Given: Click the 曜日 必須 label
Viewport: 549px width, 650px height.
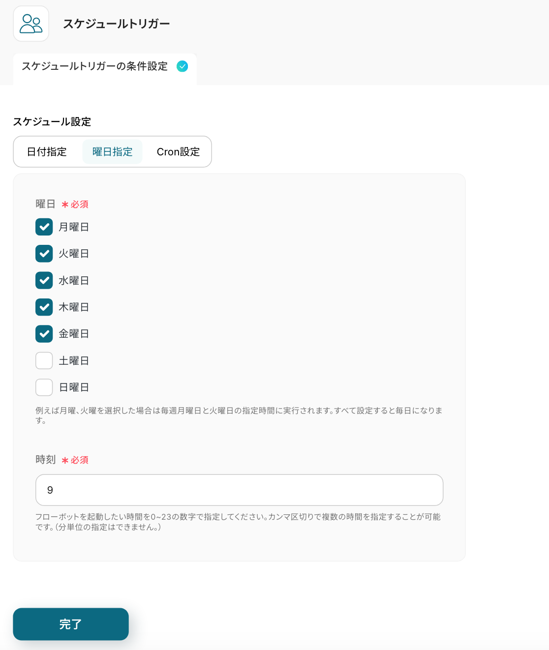Looking at the screenshot, I should [x=62, y=204].
